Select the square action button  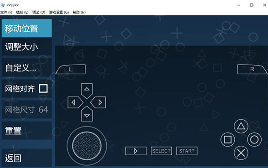(228, 139)
